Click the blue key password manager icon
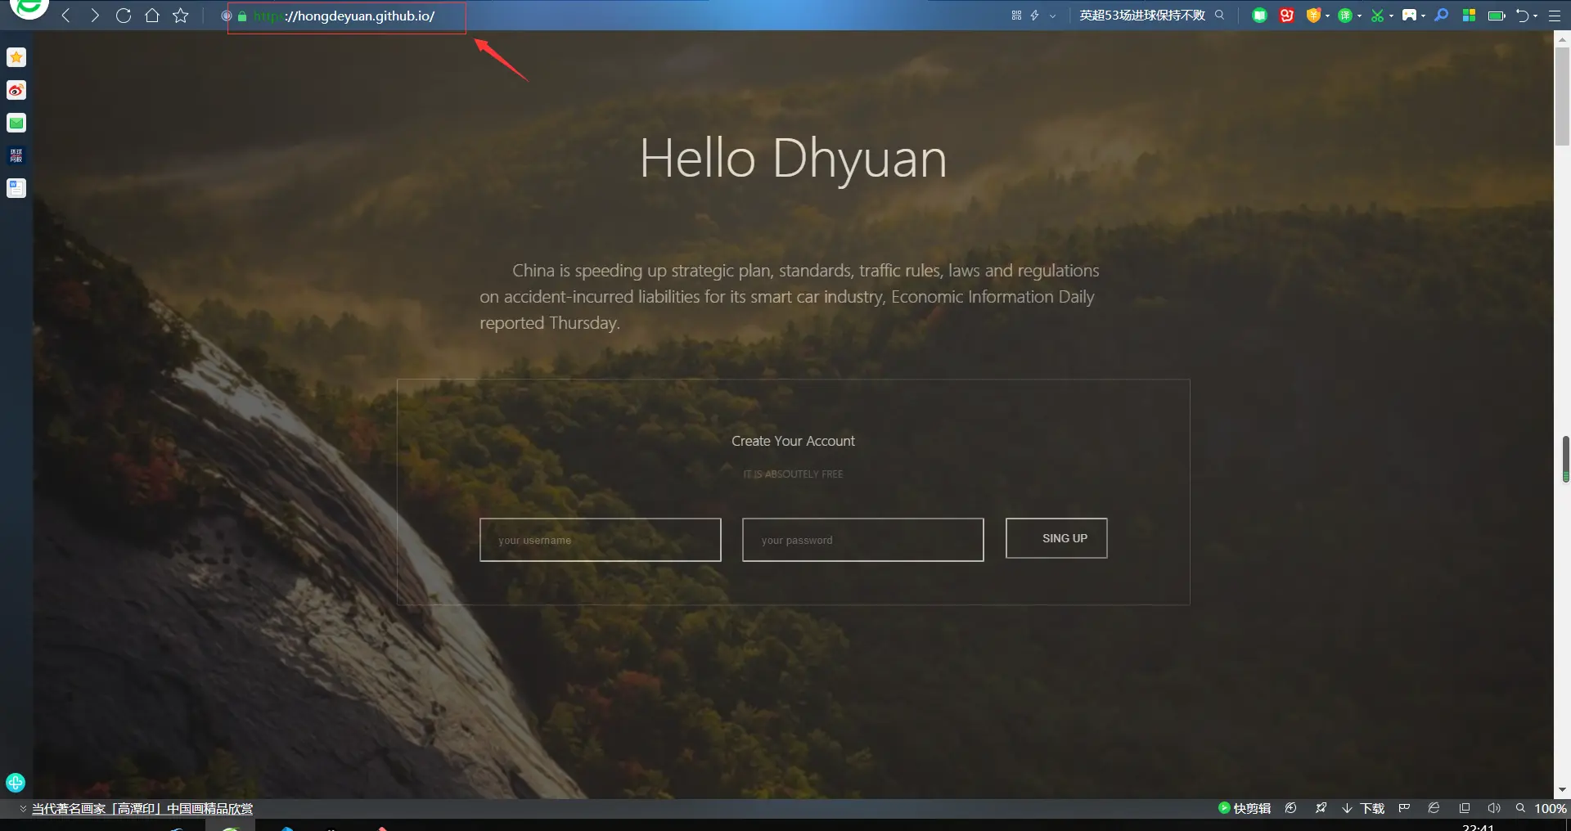This screenshot has height=831, width=1571. point(1442,16)
